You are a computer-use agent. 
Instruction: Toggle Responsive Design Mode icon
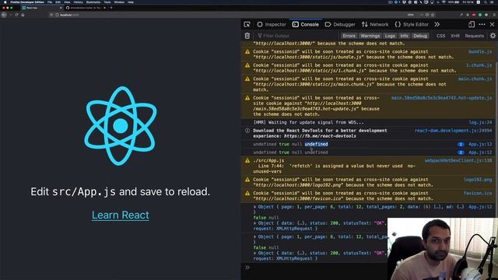tap(472, 24)
